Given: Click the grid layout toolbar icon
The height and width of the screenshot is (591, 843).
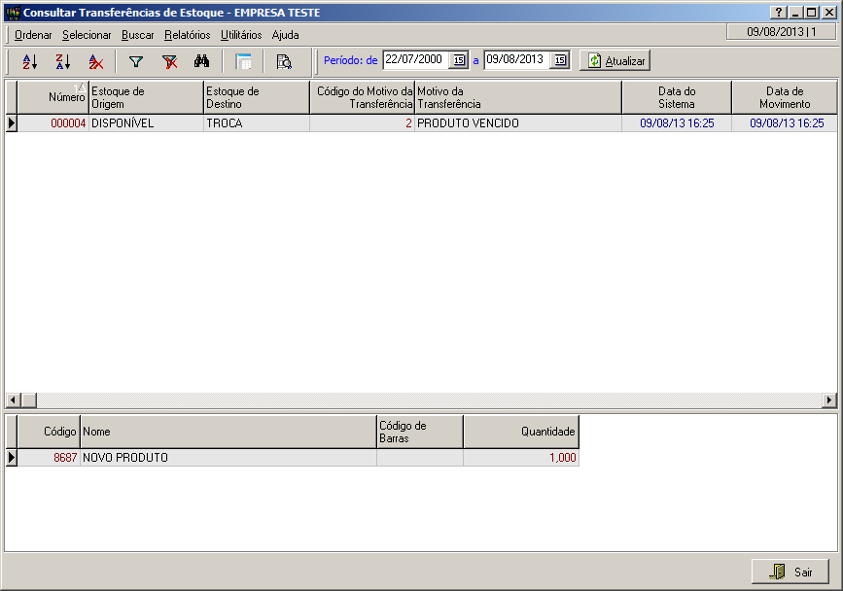Looking at the screenshot, I should click(243, 61).
